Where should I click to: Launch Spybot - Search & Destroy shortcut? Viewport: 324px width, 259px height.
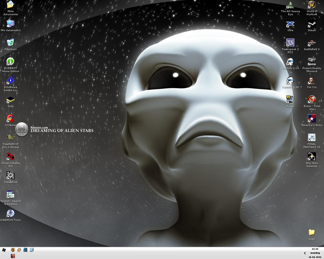pos(10,195)
